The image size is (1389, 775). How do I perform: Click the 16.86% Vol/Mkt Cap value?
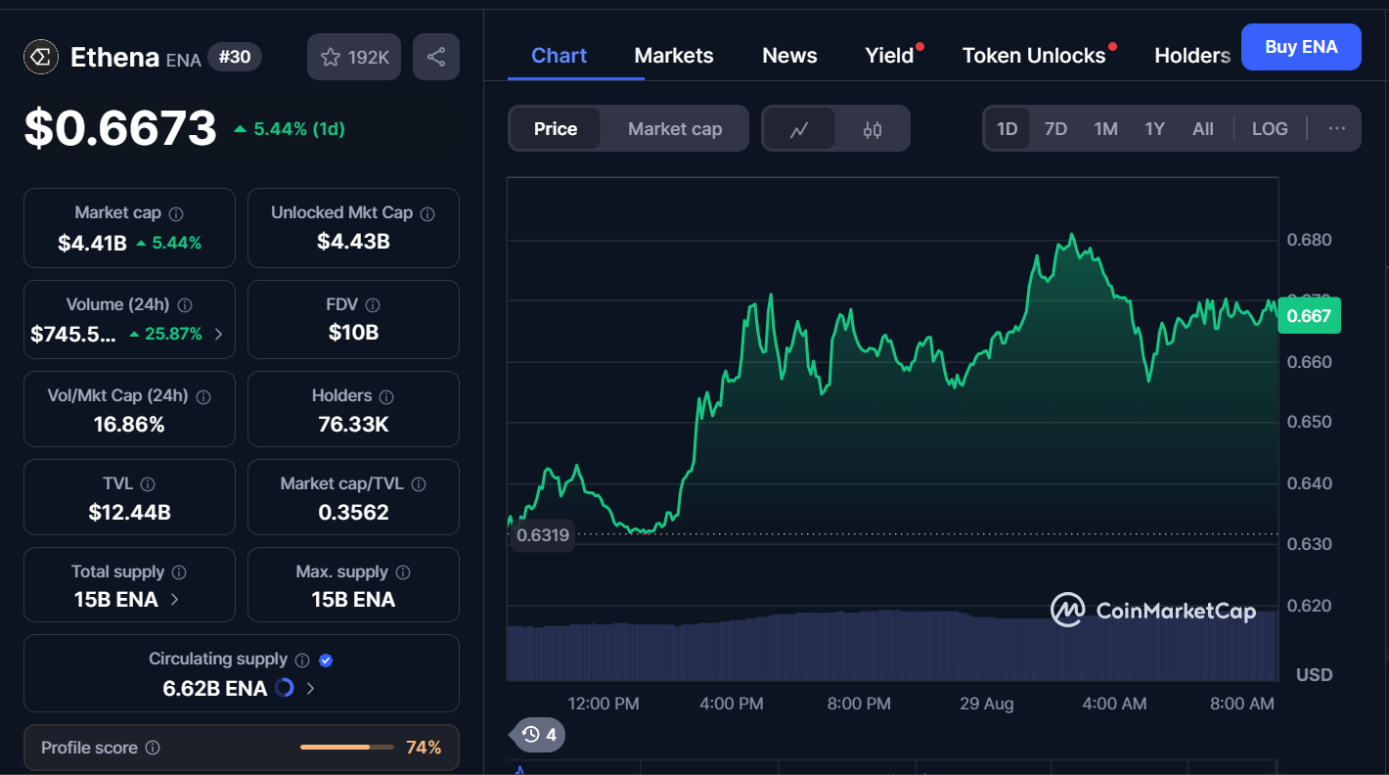coord(129,425)
